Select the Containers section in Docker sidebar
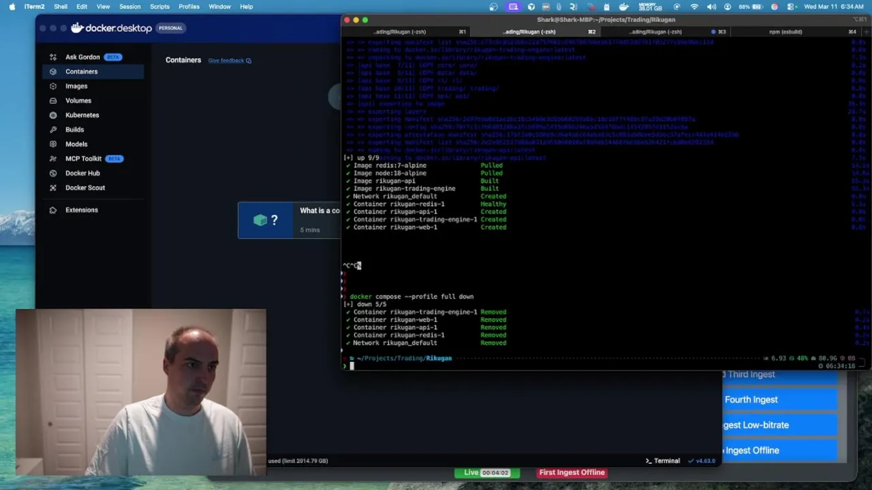872x490 pixels. click(91, 71)
